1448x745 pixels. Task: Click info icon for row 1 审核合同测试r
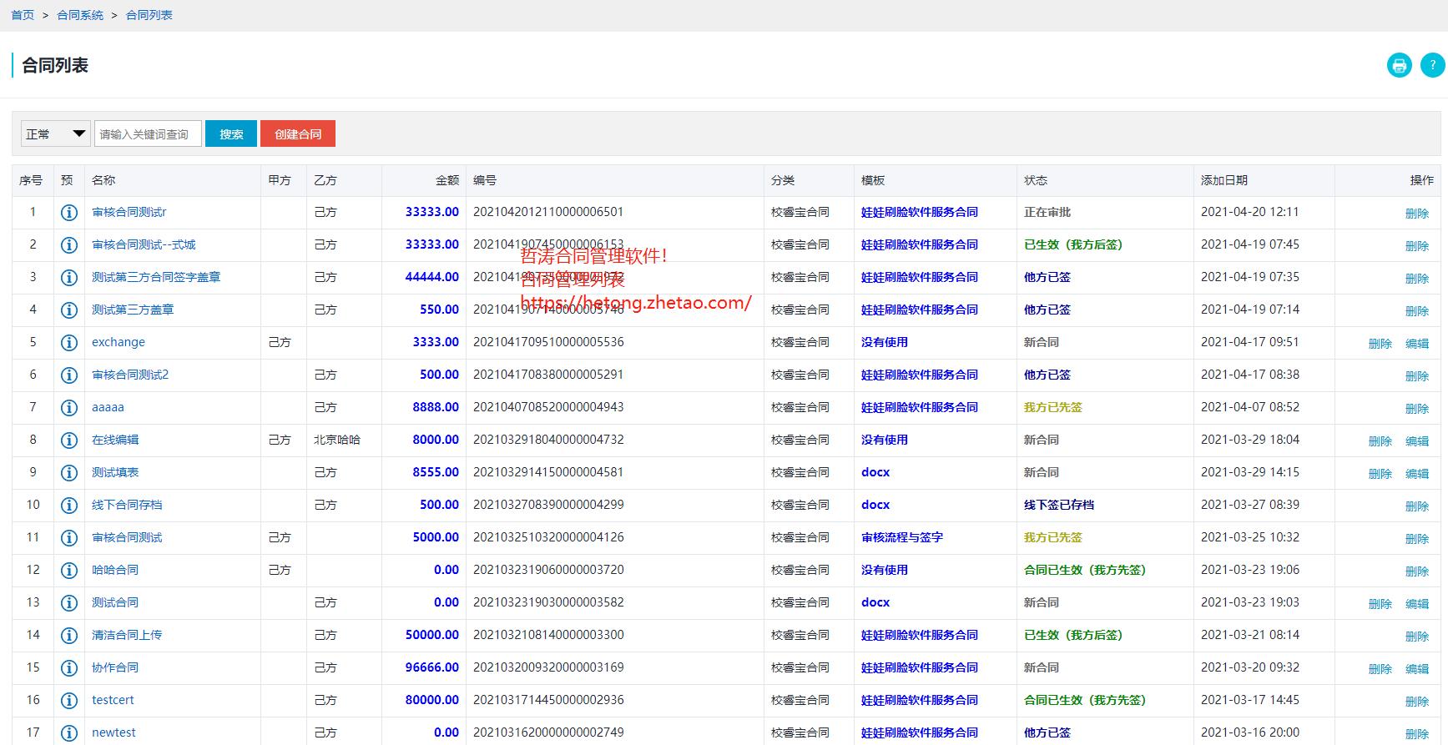[x=69, y=213]
